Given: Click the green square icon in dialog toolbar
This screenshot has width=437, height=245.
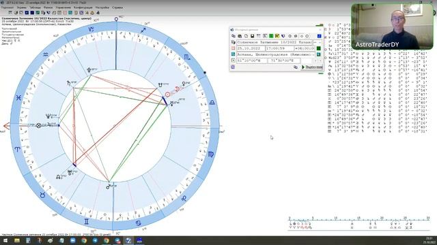Looking at the screenshot, I should click(271, 36).
